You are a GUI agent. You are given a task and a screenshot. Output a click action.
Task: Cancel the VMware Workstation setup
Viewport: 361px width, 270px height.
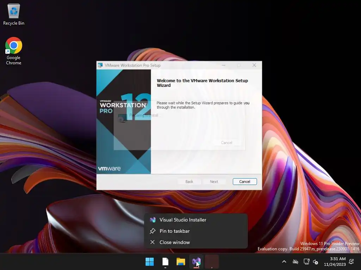click(x=245, y=182)
